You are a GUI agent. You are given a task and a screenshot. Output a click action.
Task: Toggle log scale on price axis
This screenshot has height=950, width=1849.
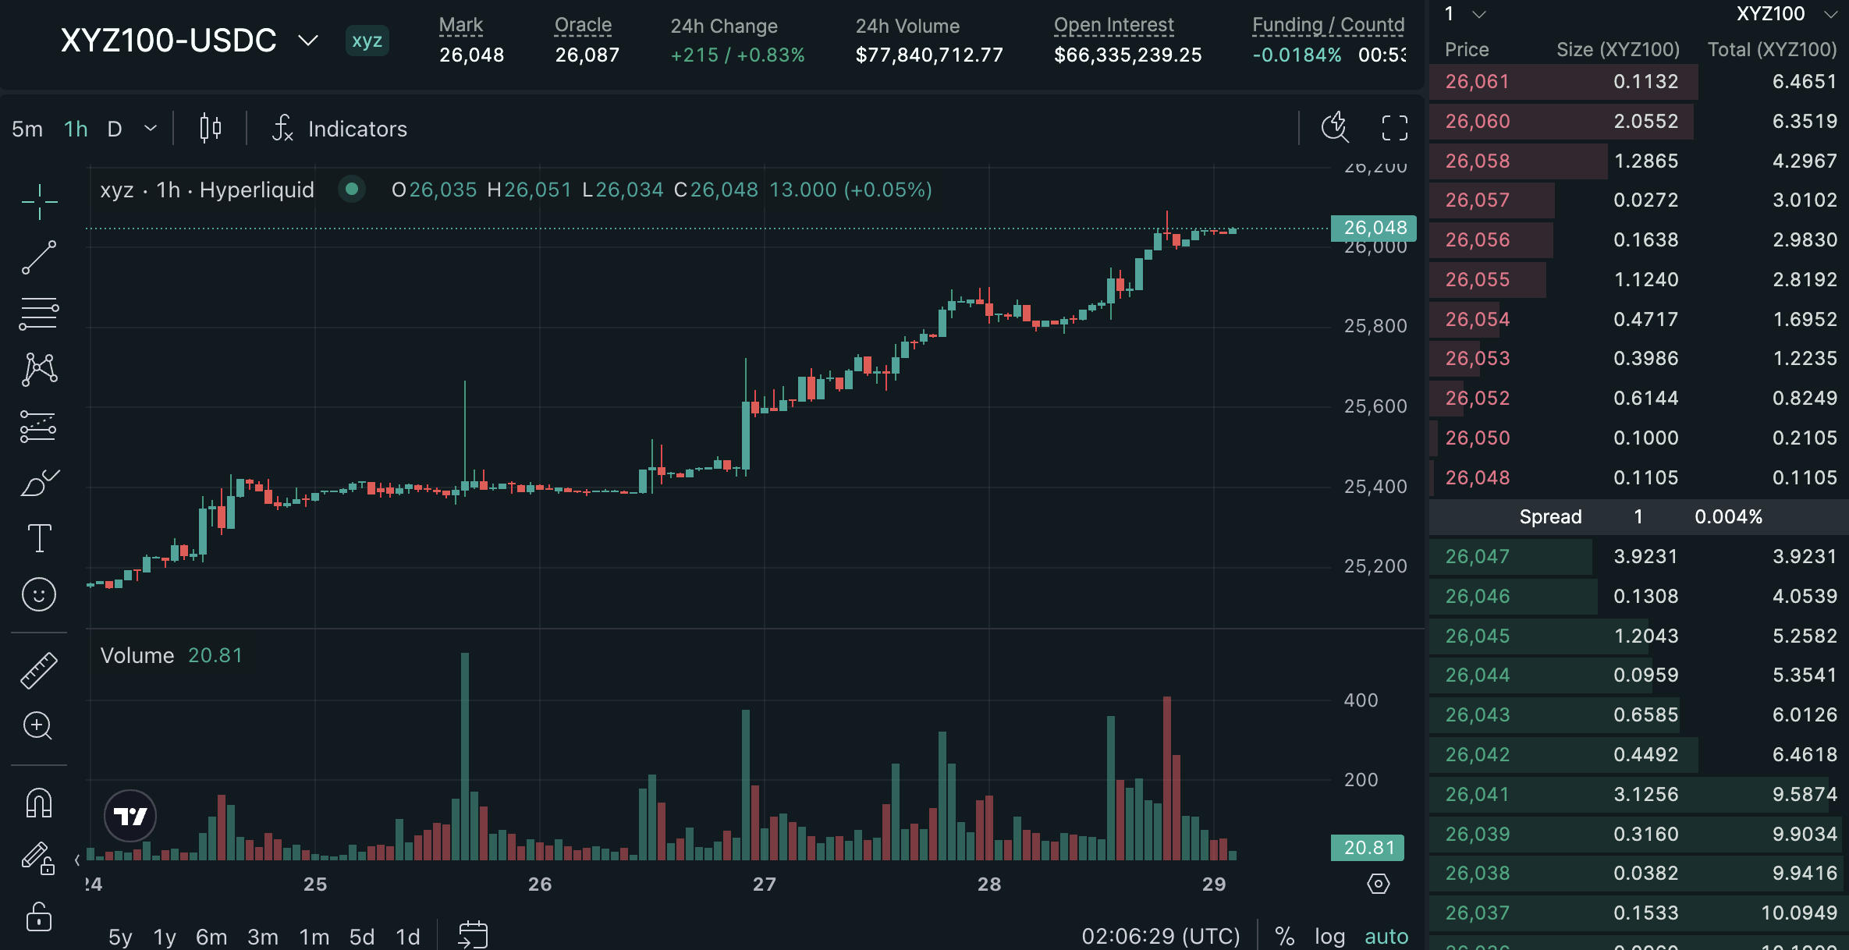pos(1329,936)
